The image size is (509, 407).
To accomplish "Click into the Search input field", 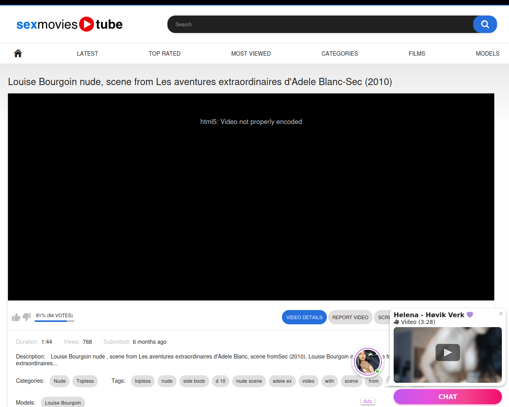I will [x=320, y=24].
